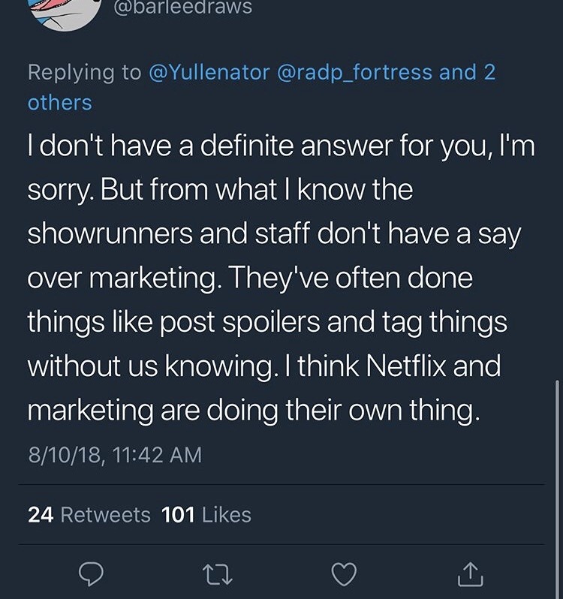The image size is (563, 599).
Task: Reply to the tweet with speech bubble icon
Action: click(x=91, y=575)
